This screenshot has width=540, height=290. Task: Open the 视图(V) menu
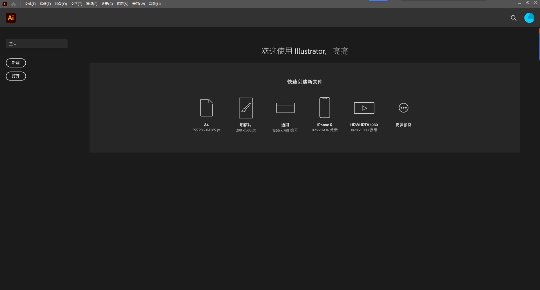coord(122,4)
